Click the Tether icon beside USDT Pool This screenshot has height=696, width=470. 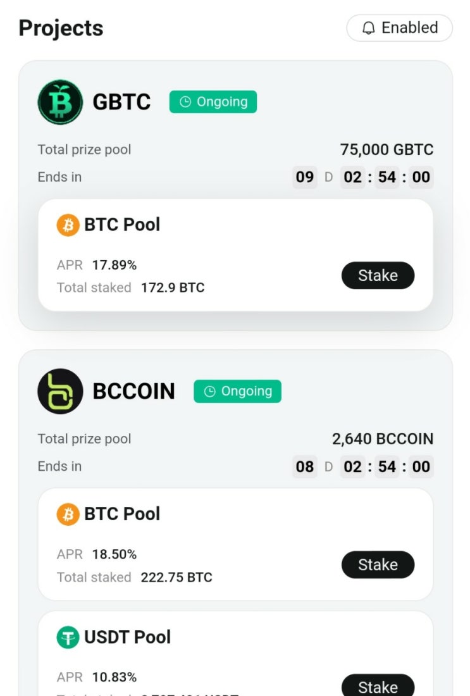[68, 637]
